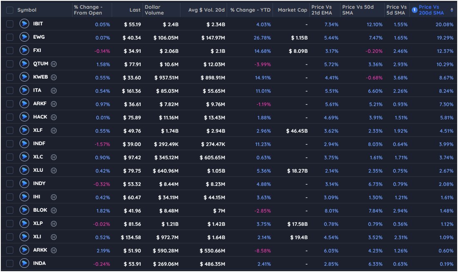Viewport: 458px width, 272px height.
Task: Click the H badge next to ITA
Action: [x=54, y=91]
